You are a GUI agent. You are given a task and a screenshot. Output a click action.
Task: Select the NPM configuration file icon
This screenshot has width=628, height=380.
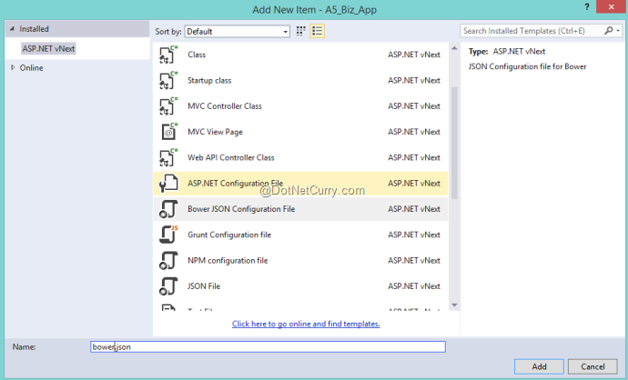click(168, 260)
